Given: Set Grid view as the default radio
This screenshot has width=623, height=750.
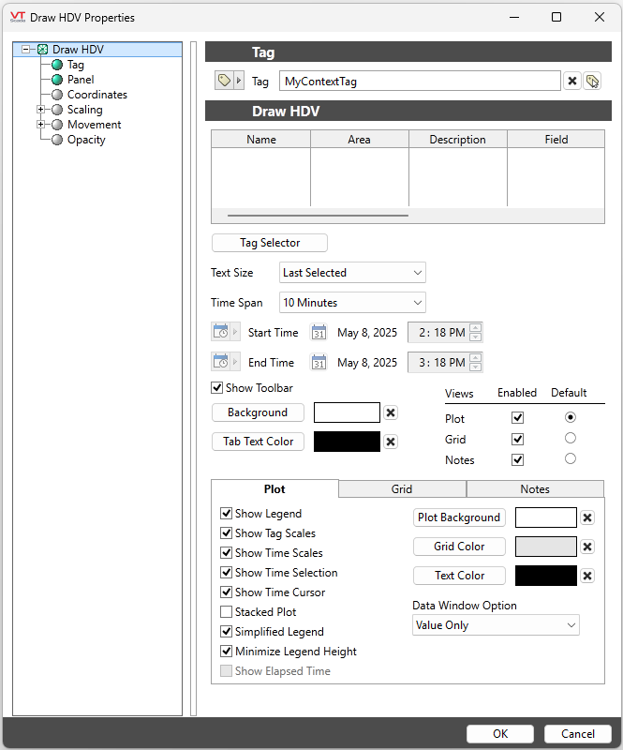Looking at the screenshot, I should pyautogui.click(x=571, y=439).
